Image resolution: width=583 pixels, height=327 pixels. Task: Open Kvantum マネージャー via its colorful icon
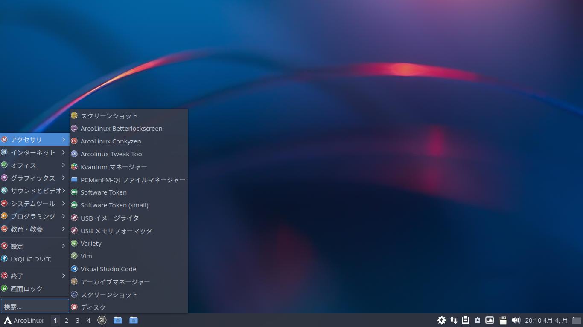tap(74, 166)
